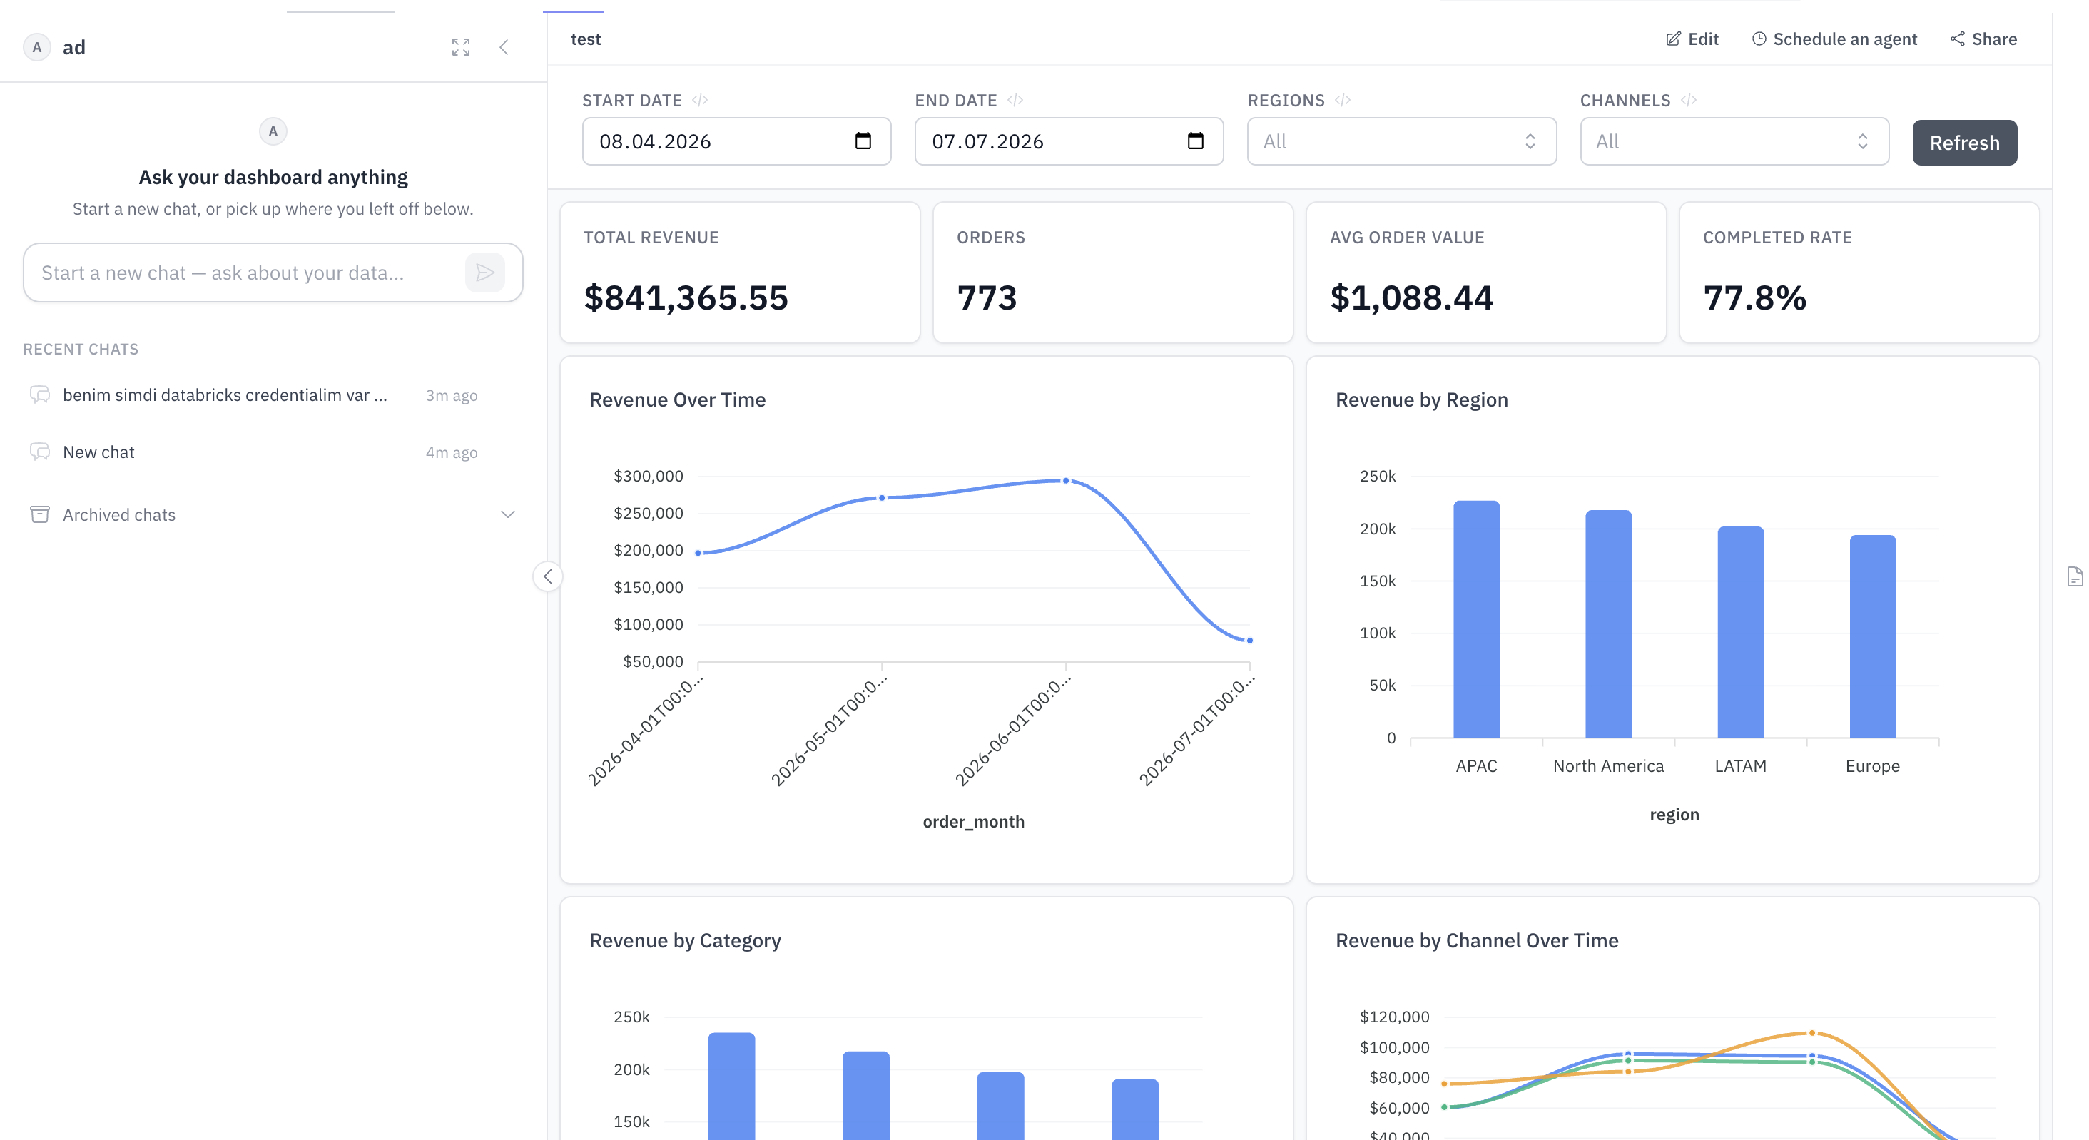
Task: Click code icon next to REGIONS label
Action: click(x=1343, y=100)
